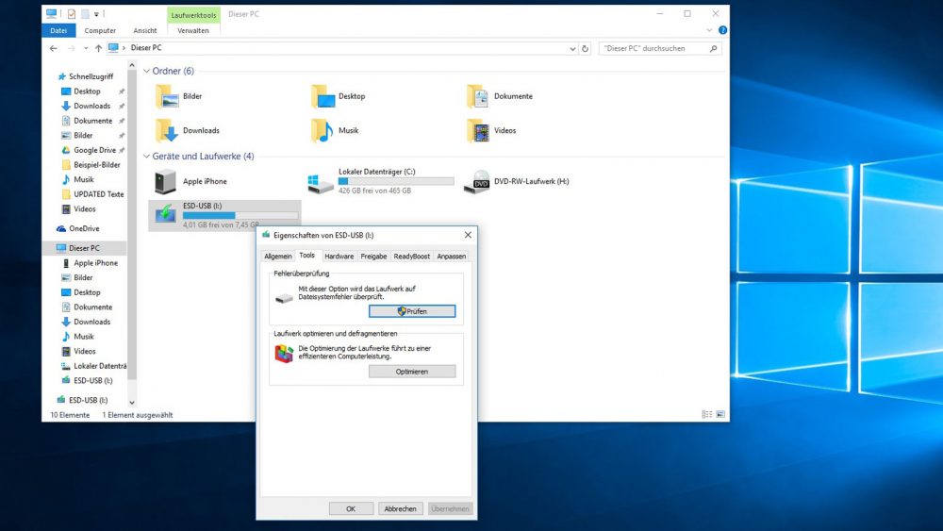943x531 pixels.
Task: Select the ESD-USB (I:) drive tile
Action: (x=224, y=215)
